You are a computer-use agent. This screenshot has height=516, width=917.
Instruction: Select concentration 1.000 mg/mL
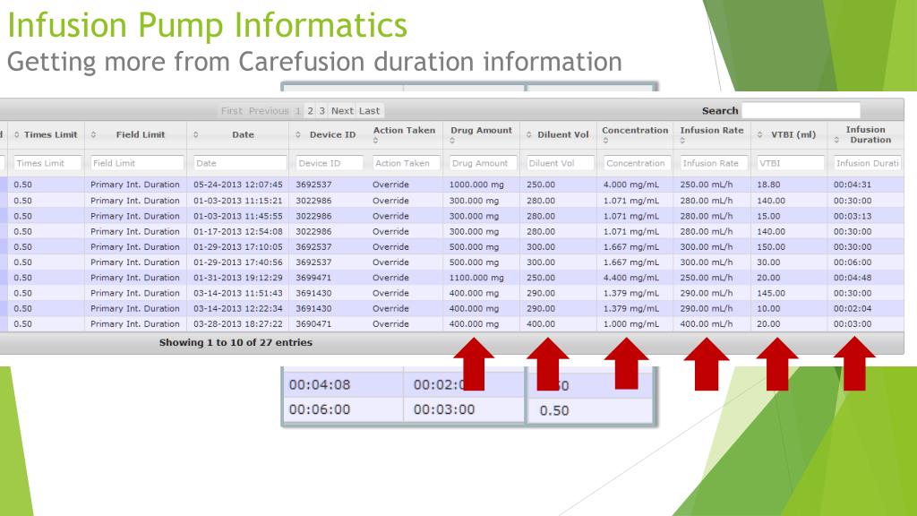631,324
